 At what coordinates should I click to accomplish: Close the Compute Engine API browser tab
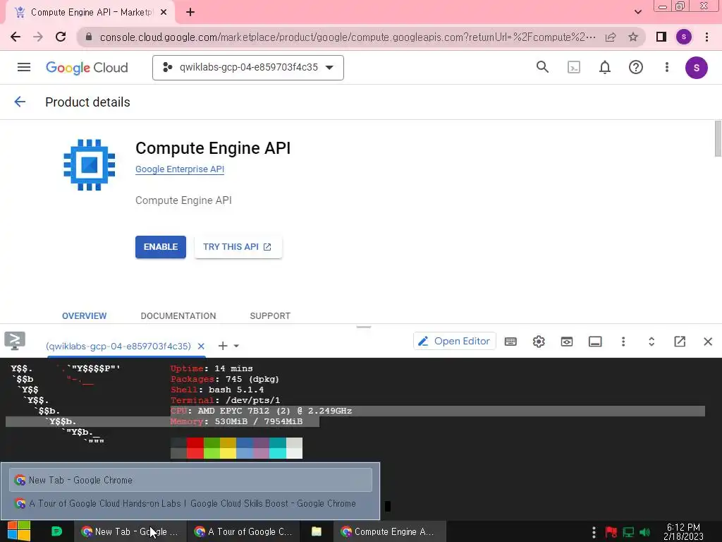pos(164,13)
